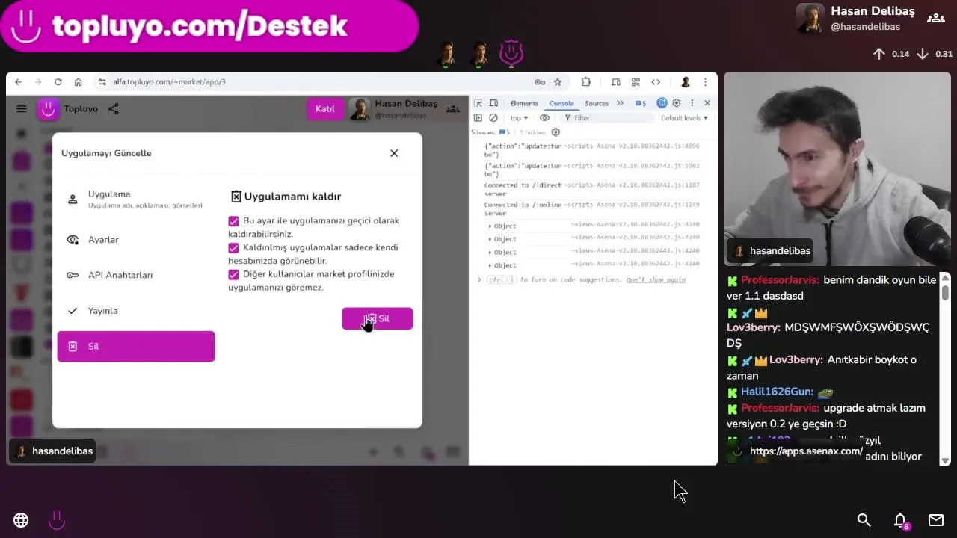Open js:1249 script source link
957x538 pixels.
coord(632,205)
